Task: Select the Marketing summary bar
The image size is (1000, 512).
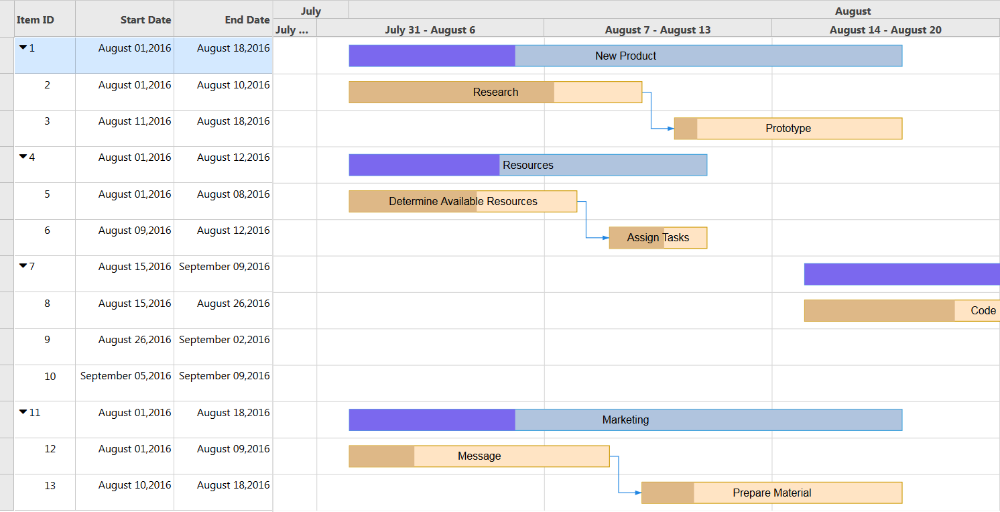Action: (625, 420)
